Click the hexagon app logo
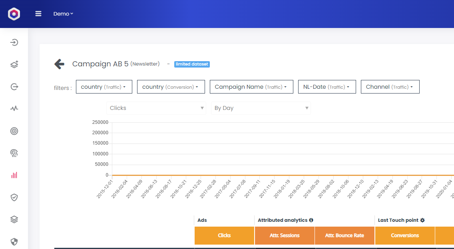 click(14, 14)
